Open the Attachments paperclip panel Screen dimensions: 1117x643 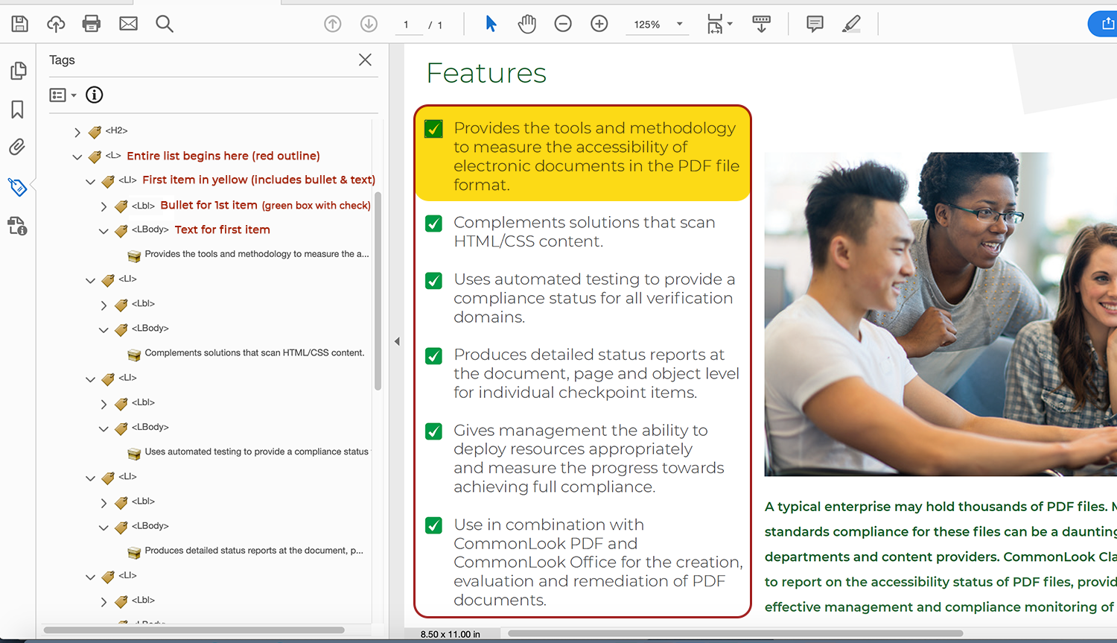point(18,147)
